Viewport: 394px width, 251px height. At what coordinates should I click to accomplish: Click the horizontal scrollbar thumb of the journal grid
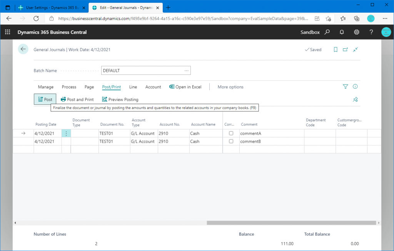tap(292, 223)
